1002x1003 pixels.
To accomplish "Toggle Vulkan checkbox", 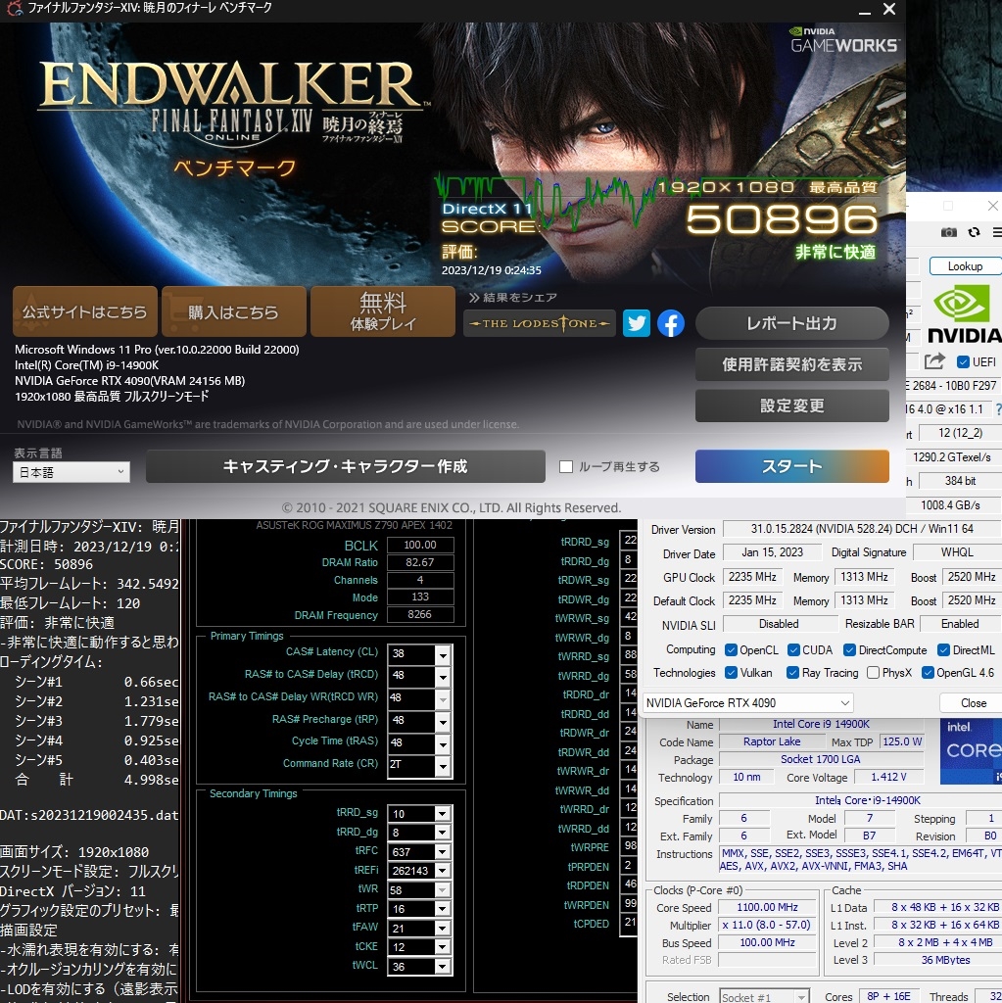I will coord(731,672).
